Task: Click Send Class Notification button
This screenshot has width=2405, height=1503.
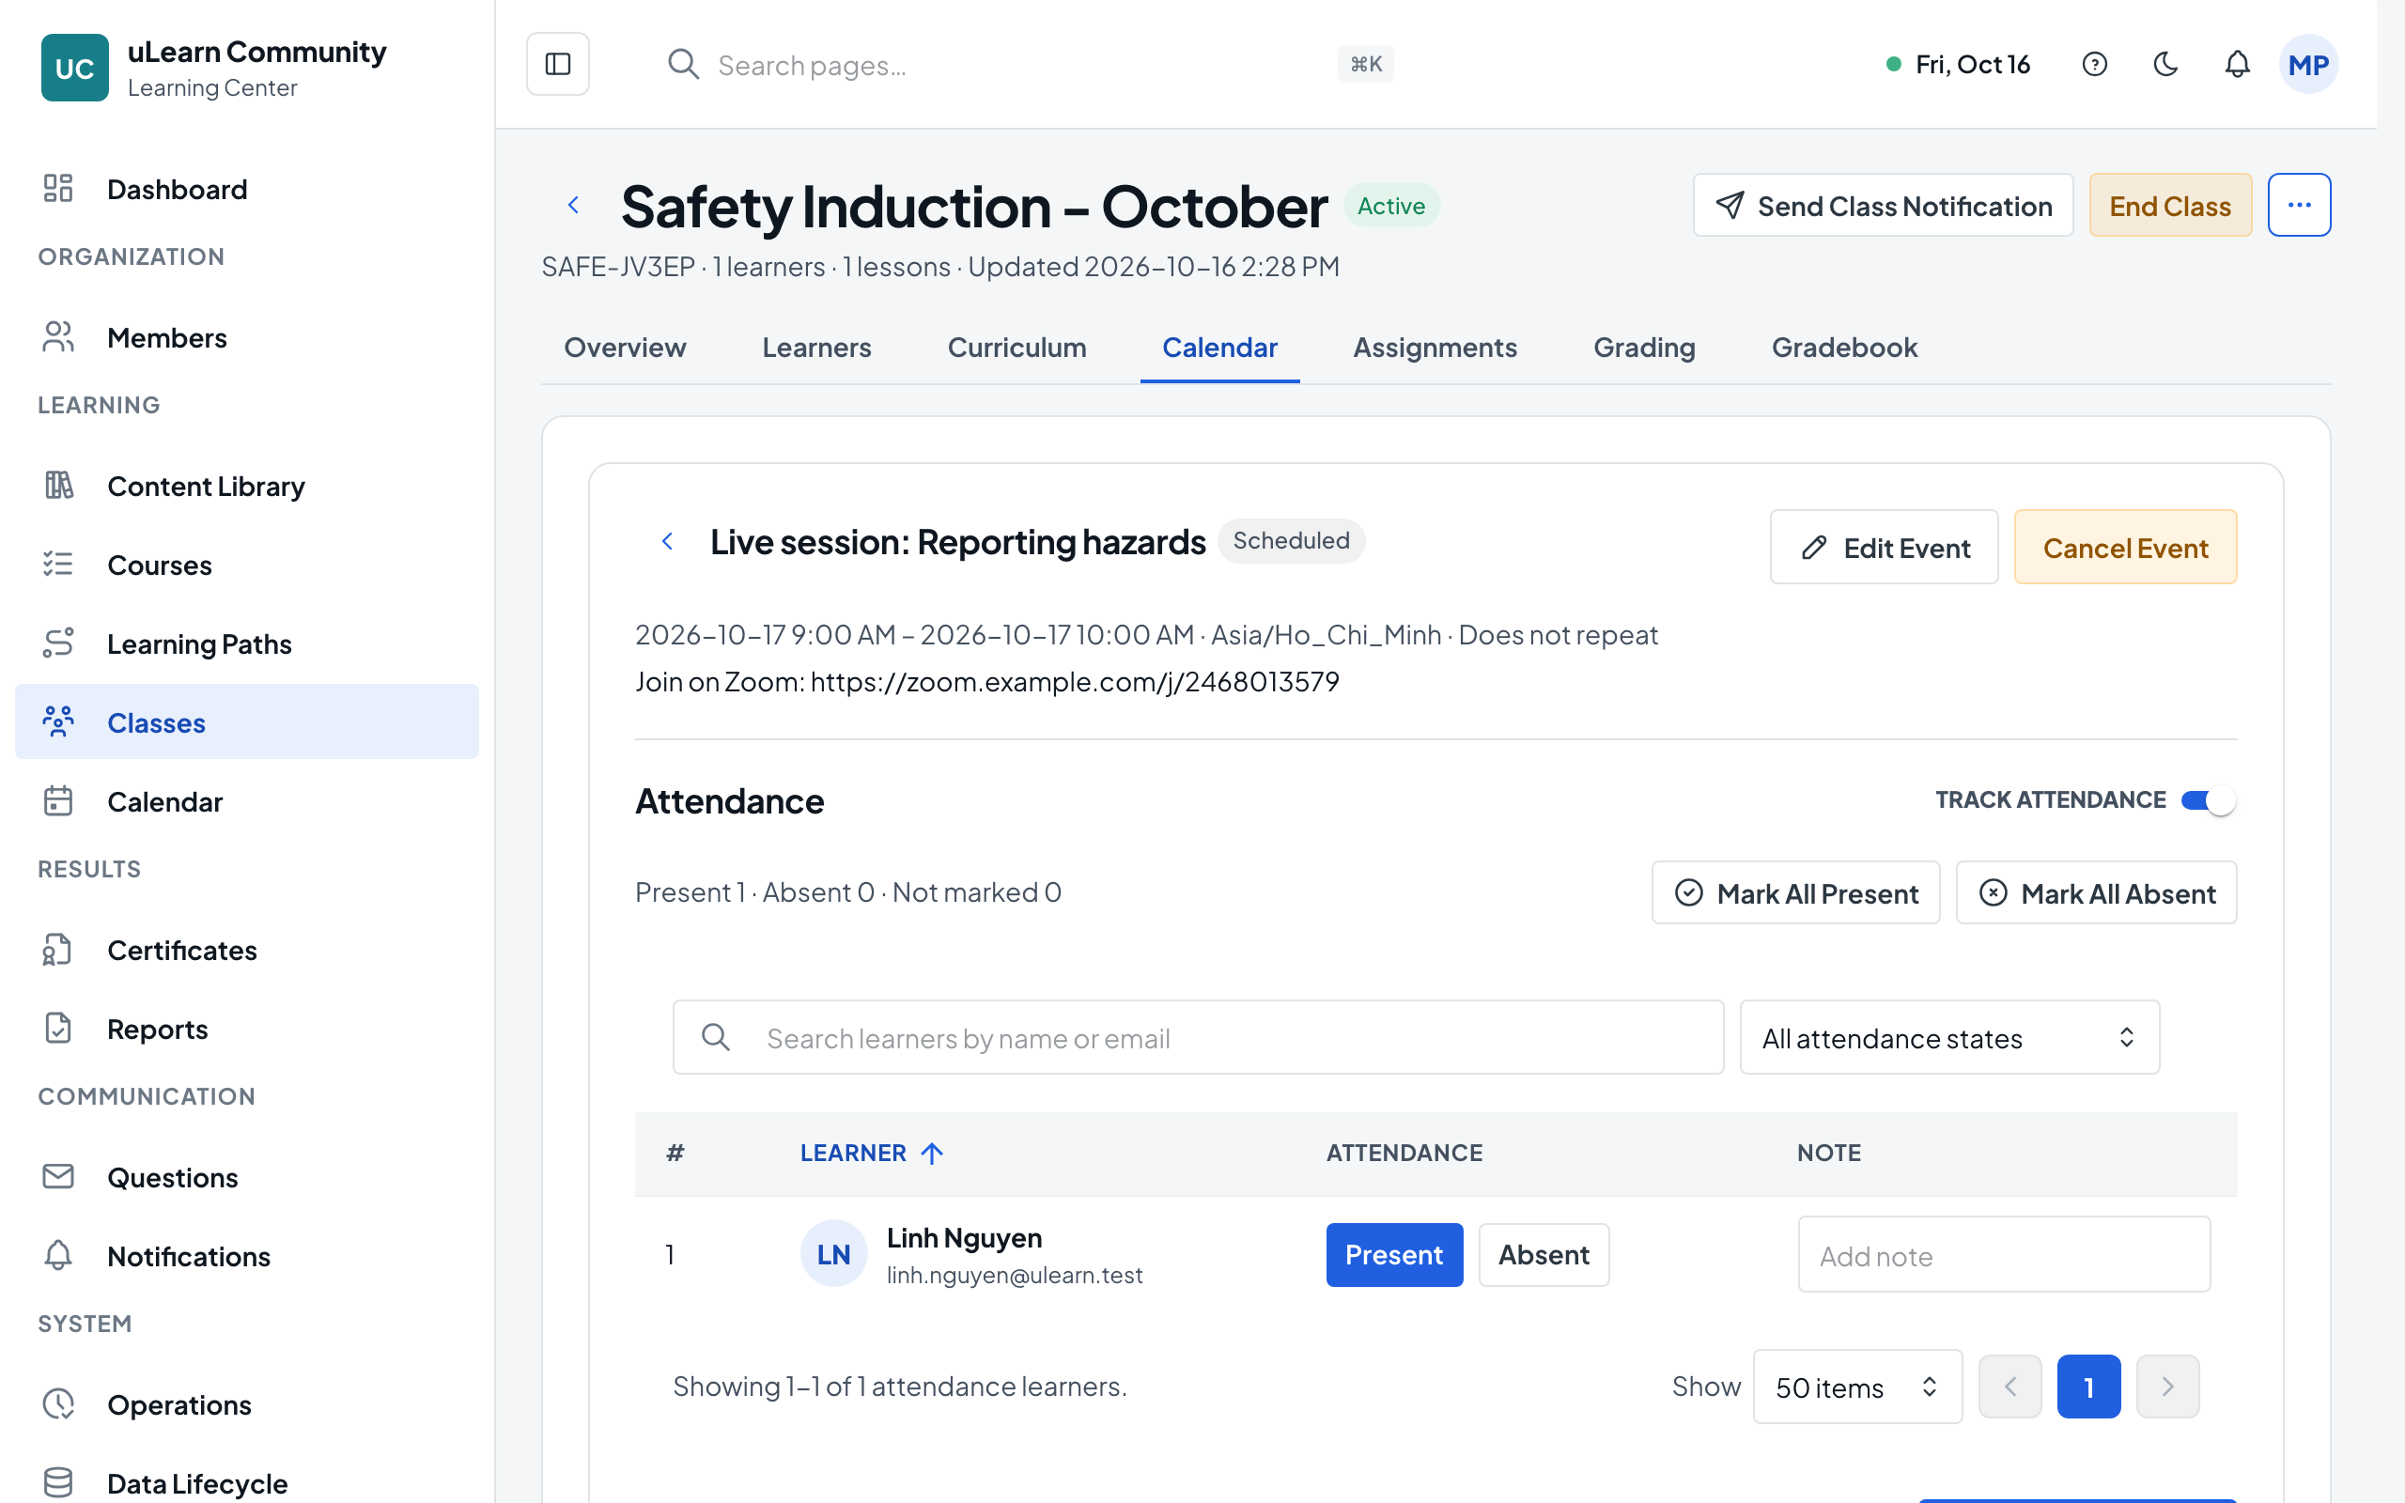Action: pos(1883,206)
